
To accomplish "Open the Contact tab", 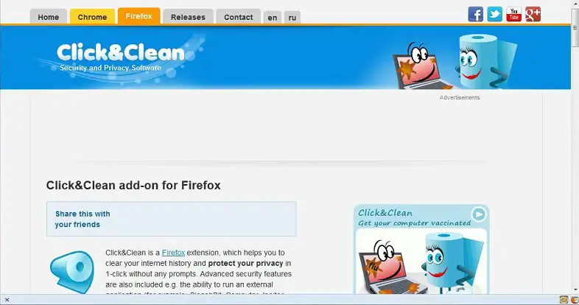I will coord(238,17).
